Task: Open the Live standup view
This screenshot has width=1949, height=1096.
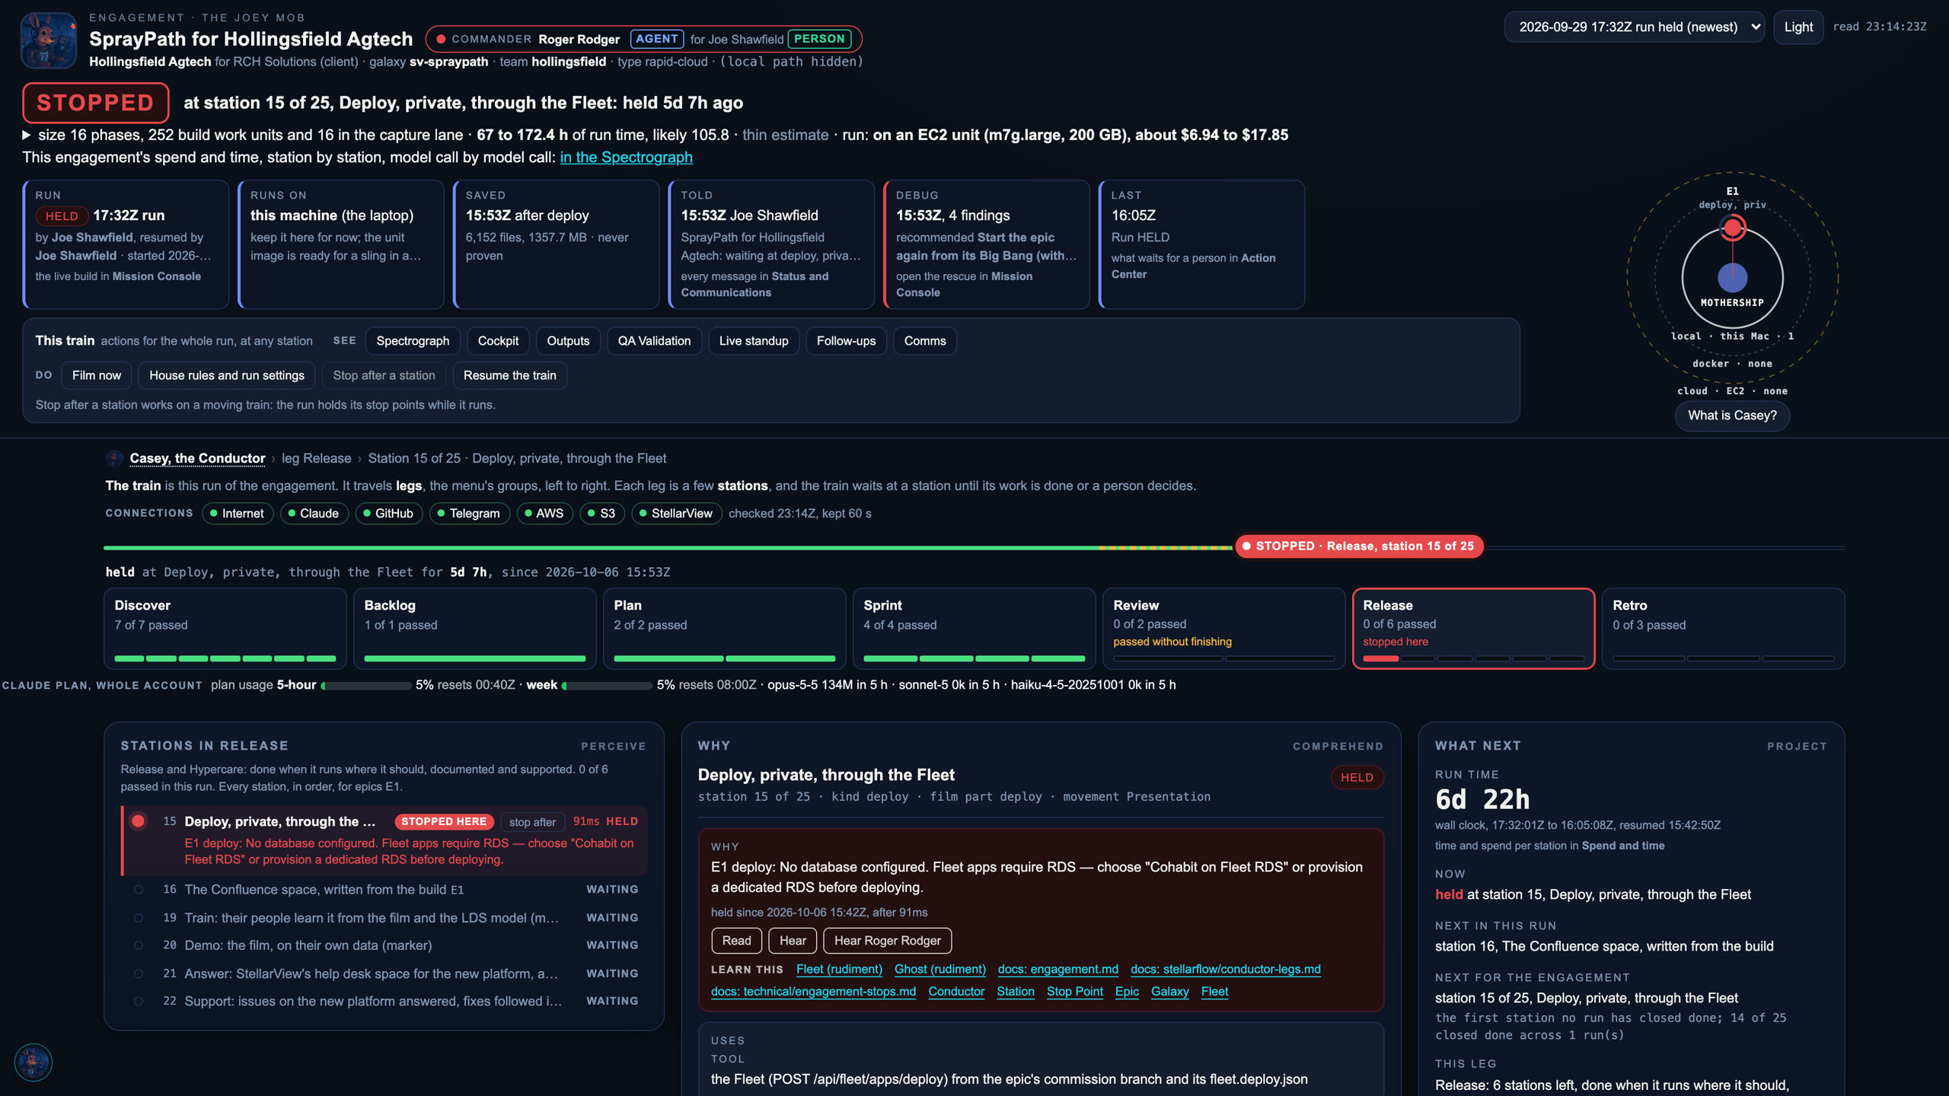Action: pos(754,341)
